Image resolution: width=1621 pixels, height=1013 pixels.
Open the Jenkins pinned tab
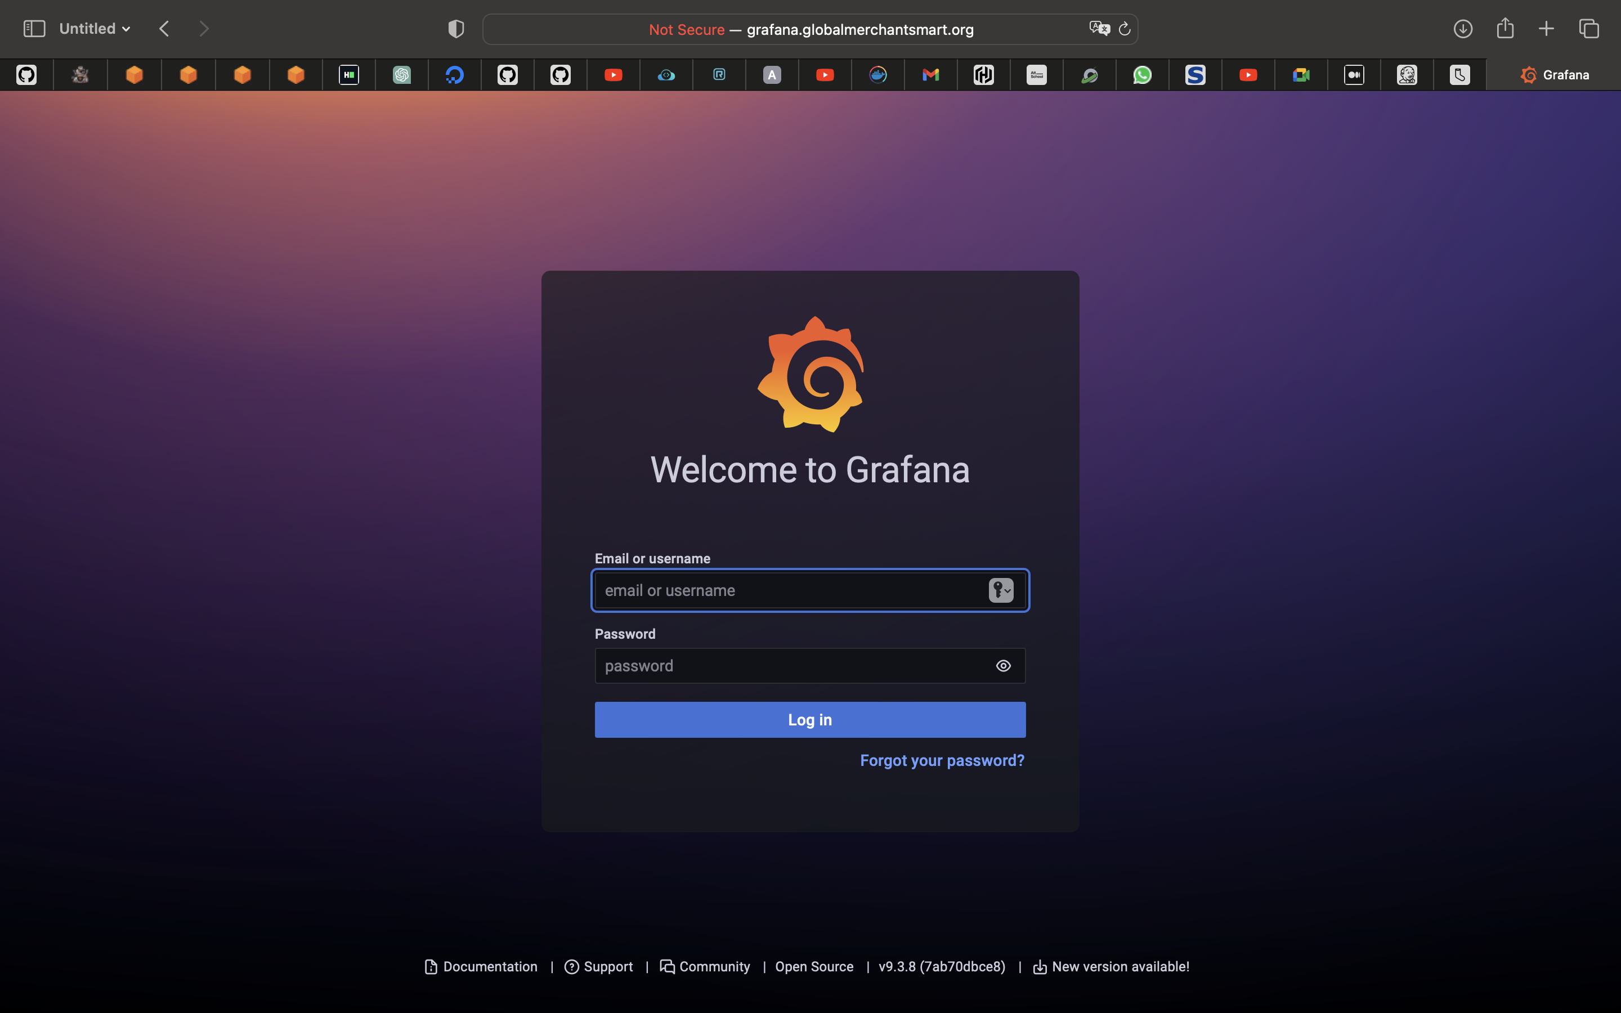(1407, 75)
